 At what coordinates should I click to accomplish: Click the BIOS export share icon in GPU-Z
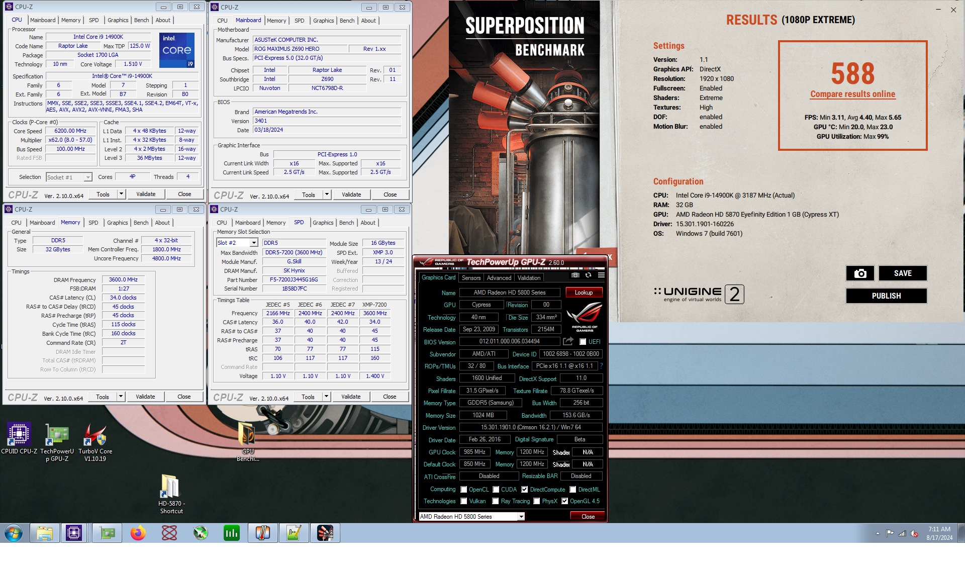coord(568,341)
